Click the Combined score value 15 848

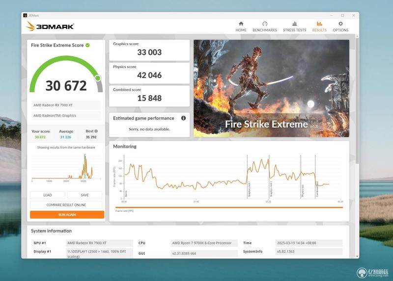[149, 99]
